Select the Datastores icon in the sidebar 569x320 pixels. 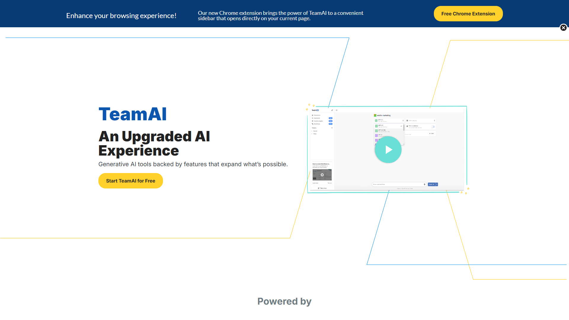point(312,115)
